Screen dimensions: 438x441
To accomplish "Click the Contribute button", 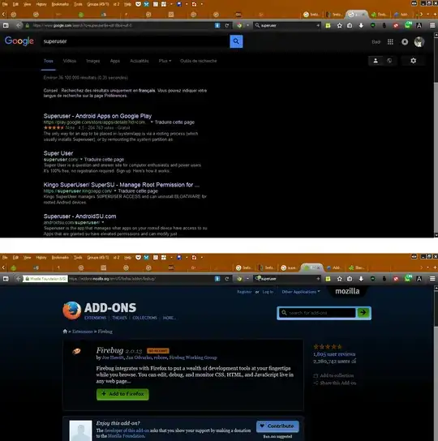I will (277, 426).
